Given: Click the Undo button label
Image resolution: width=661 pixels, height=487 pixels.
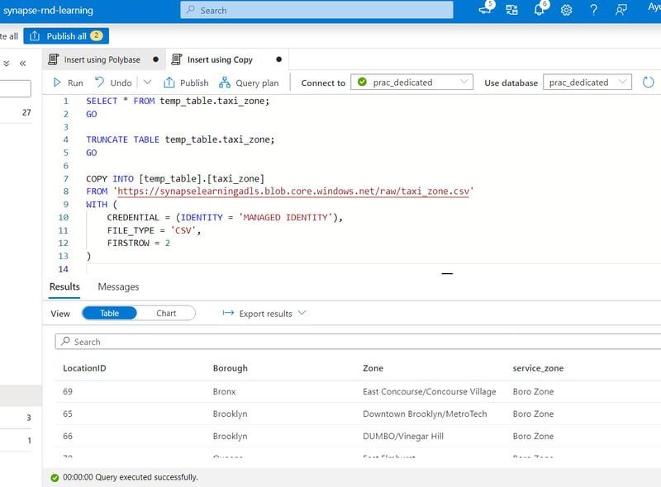Looking at the screenshot, I should (121, 83).
